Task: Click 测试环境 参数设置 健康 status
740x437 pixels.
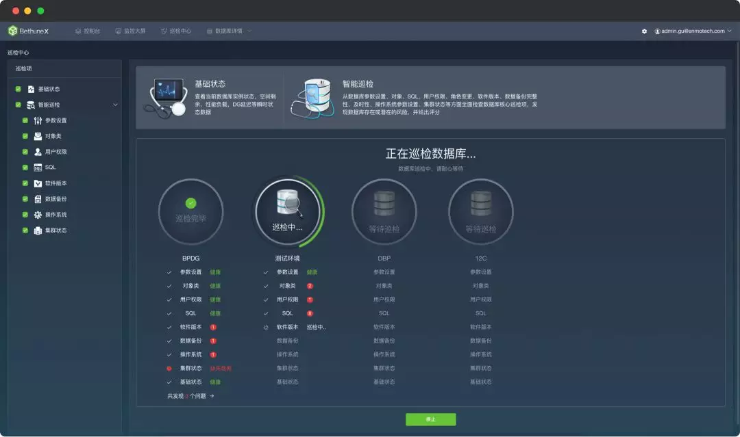Action: pos(312,272)
